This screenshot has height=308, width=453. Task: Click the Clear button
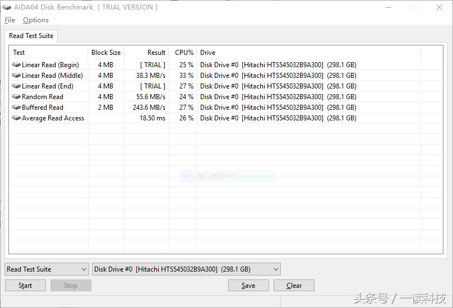pyautogui.click(x=294, y=286)
